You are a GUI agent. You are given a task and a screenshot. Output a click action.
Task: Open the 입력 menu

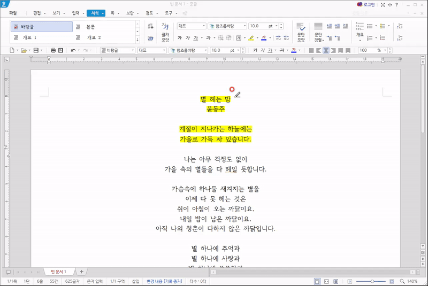[x=78, y=13]
